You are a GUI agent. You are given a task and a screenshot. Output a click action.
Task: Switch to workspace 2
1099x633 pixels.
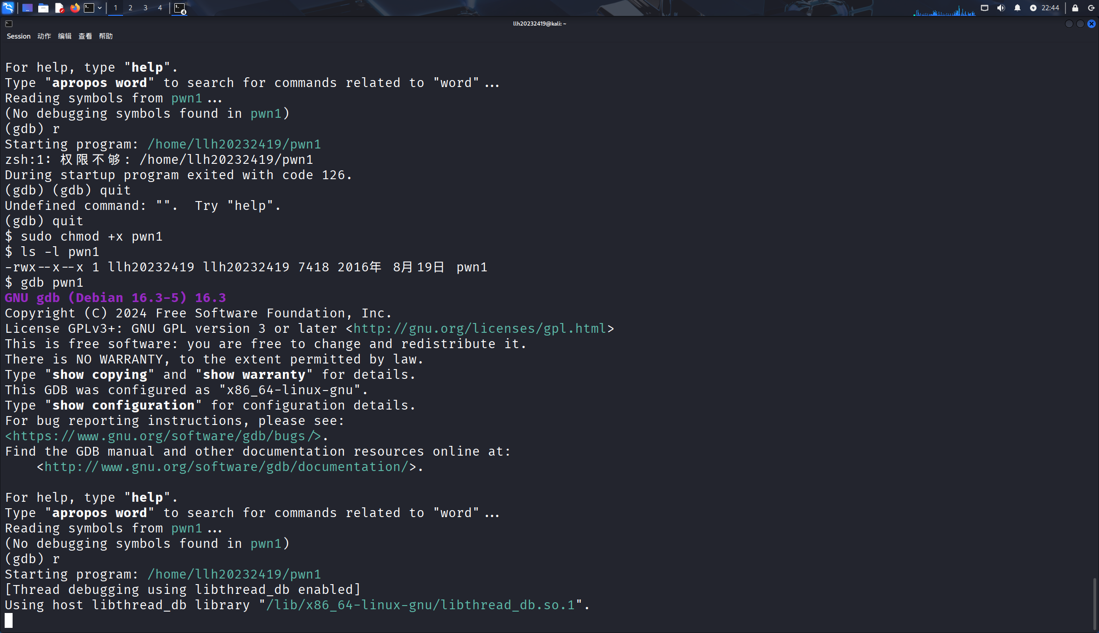pyautogui.click(x=131, y=8)
